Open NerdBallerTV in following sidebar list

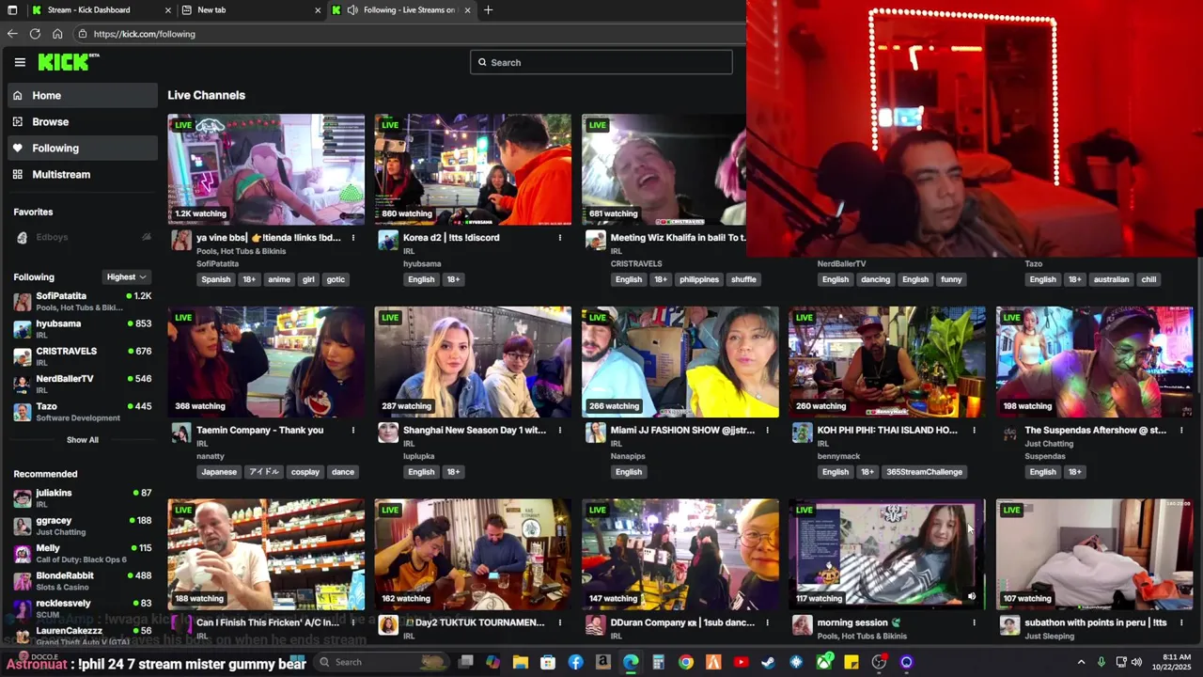83,383
